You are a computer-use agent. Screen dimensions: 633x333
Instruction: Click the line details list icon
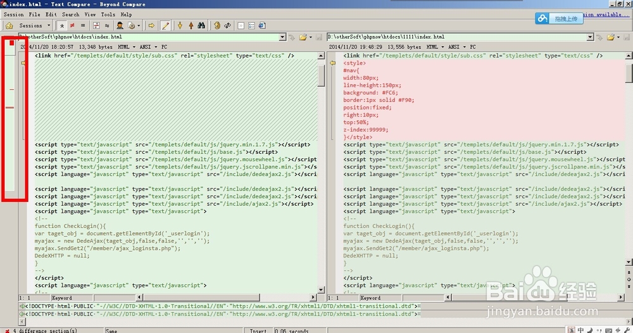[251, 26]
